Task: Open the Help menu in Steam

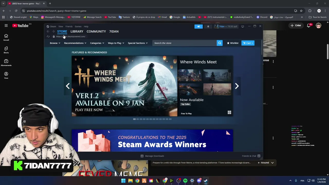Action: point(86,26)
